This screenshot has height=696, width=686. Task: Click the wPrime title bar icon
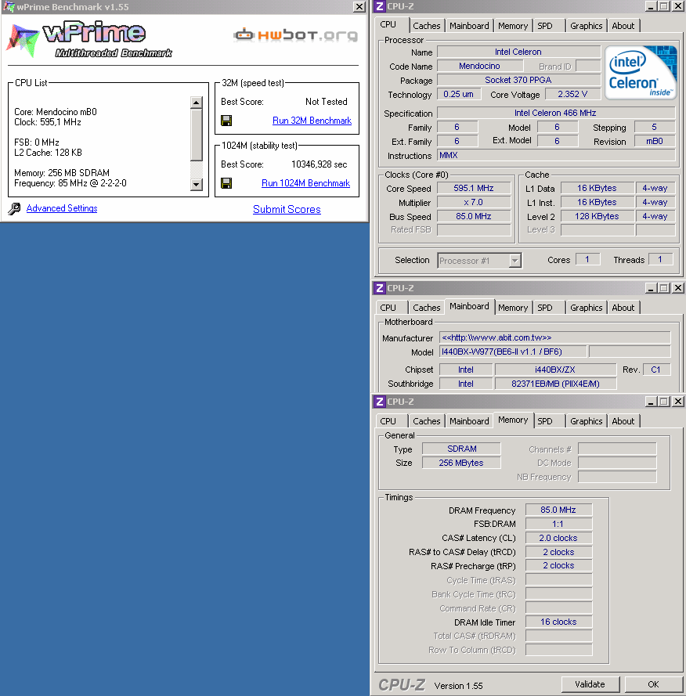pos(9,7)
